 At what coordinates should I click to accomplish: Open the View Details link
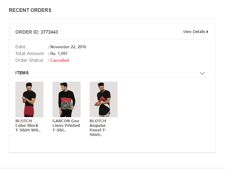coord(194,32)
